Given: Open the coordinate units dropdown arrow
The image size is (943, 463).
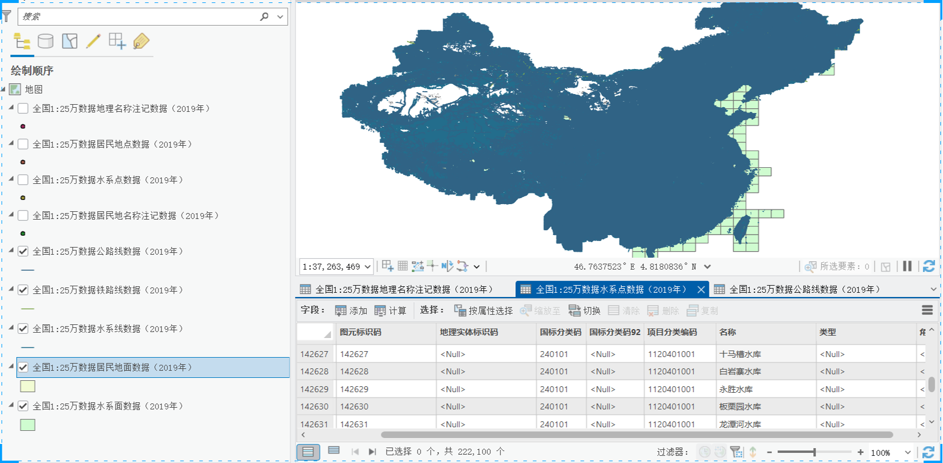Looking at the screenshot, I should [707, 267].
